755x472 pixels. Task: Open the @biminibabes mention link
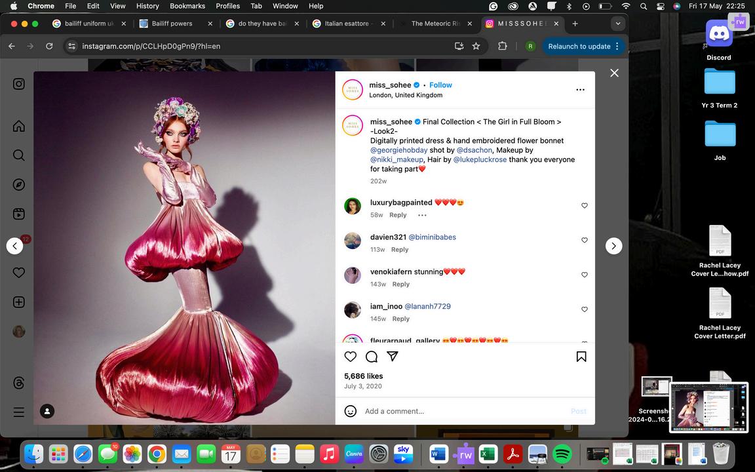tap(432, 237)
